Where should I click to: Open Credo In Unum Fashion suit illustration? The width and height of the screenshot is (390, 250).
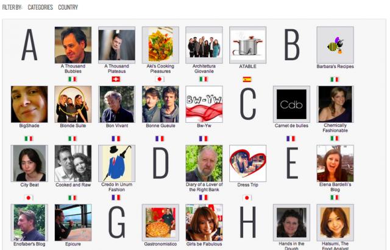(x=116, y=164)
